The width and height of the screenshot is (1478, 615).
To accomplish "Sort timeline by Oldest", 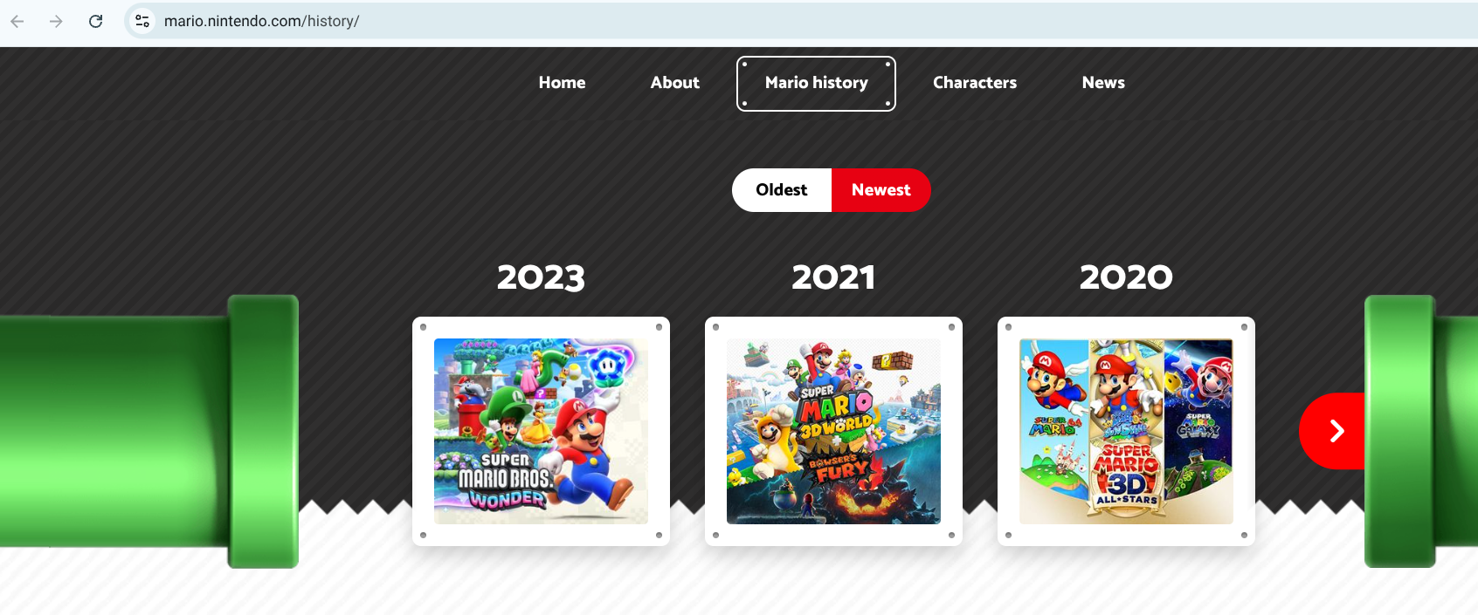I will (x=782, y=190).
